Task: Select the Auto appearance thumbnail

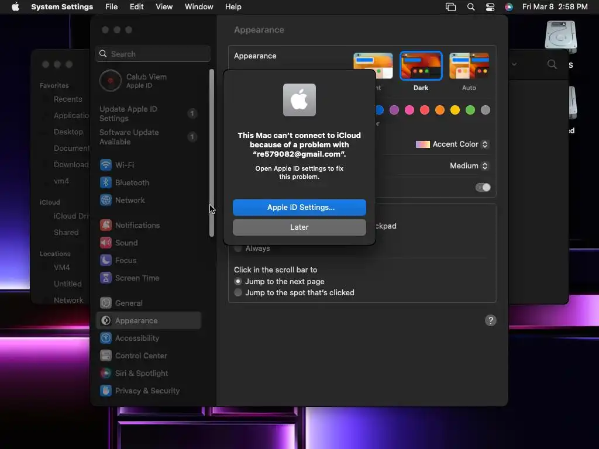Action: [469, 65]
